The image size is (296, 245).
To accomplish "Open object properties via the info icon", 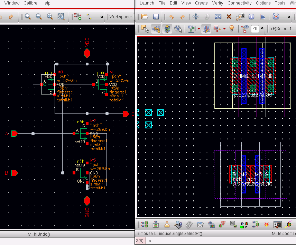I will click(251, 17).
